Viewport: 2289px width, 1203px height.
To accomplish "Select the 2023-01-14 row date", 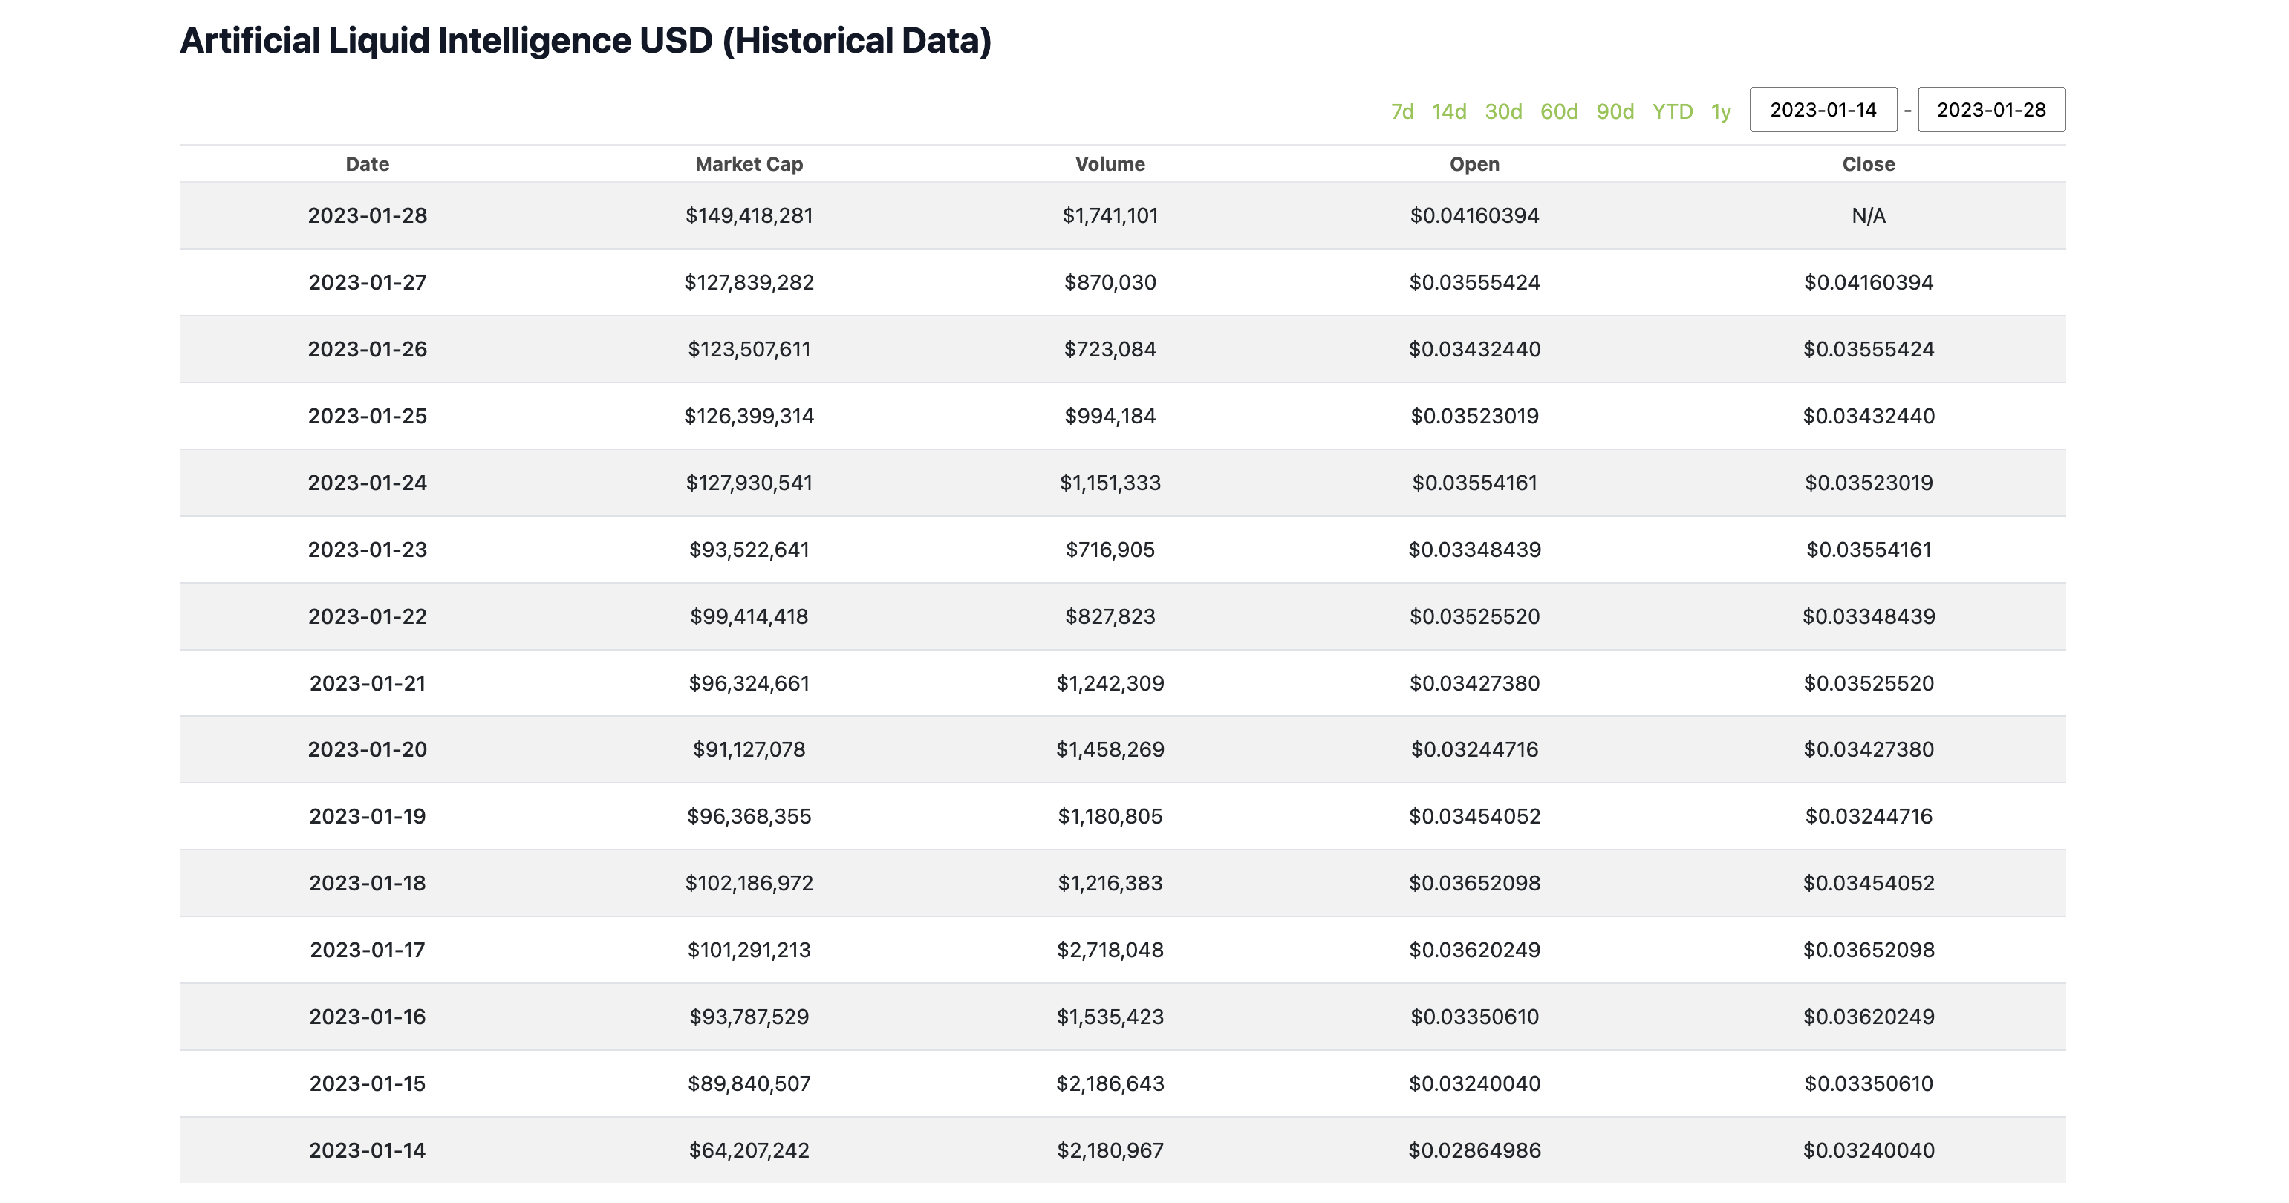I will coord(367,1150).
